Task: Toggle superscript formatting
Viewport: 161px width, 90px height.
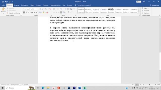Action: click(37, 12)
